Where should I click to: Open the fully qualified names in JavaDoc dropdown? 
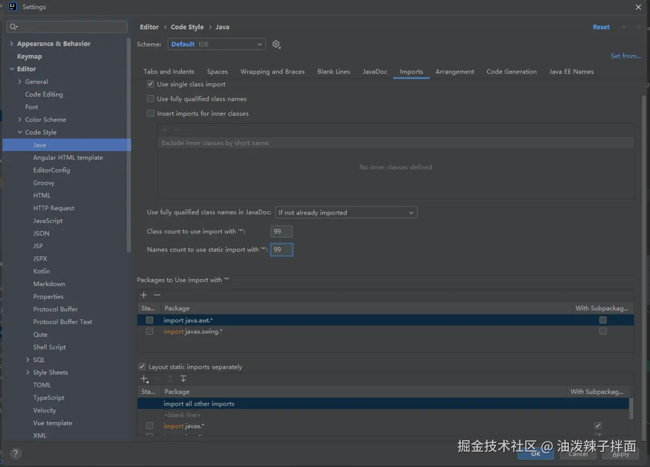pos(346,212)
